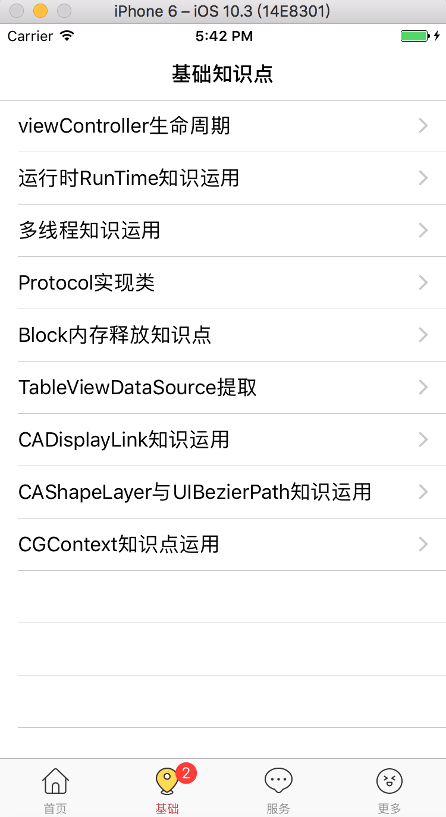Click the yellow minimize window button
The image size is (446, 817).
point(40,11)
